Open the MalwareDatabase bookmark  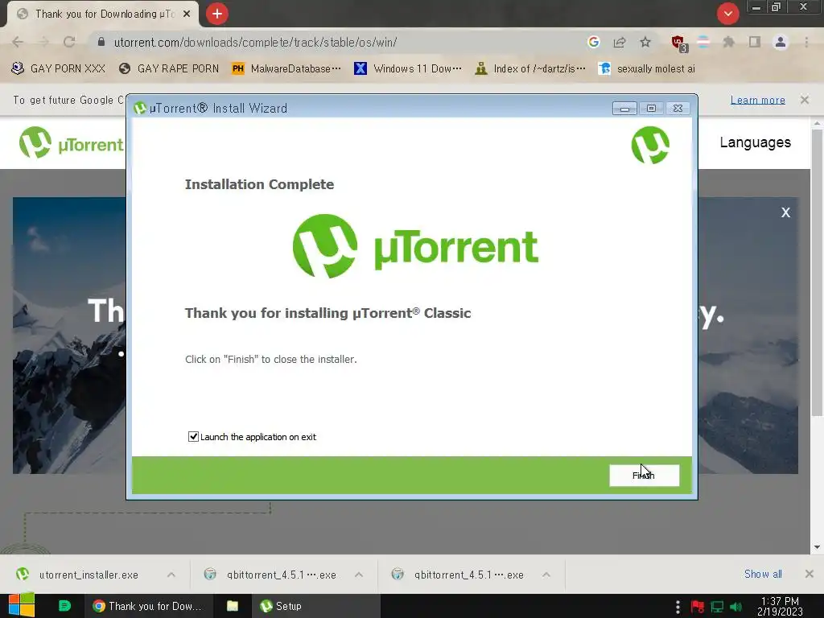[x=286, y=69]
